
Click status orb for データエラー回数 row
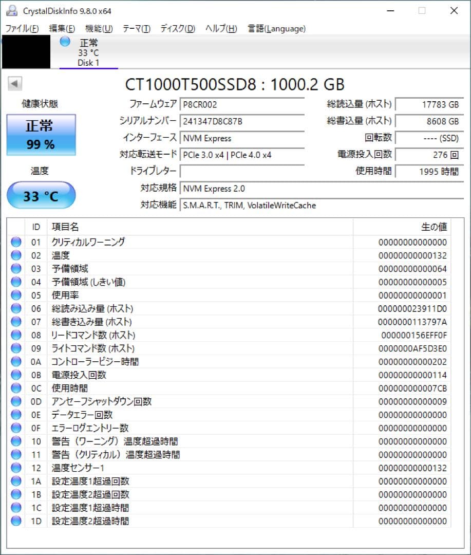tap(16, 415)
